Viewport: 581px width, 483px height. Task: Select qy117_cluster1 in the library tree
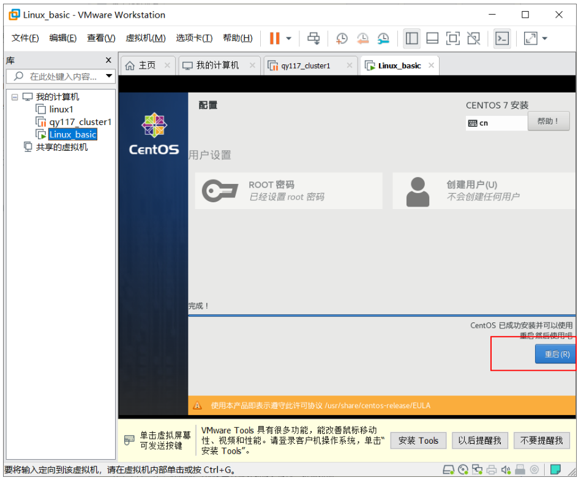80,122
